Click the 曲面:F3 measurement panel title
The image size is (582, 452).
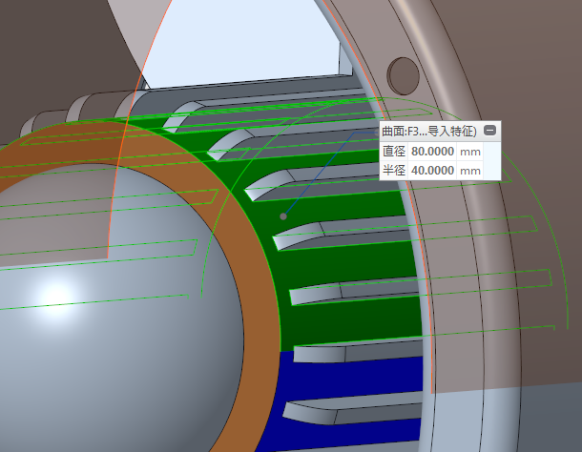[x=430, y=132]
